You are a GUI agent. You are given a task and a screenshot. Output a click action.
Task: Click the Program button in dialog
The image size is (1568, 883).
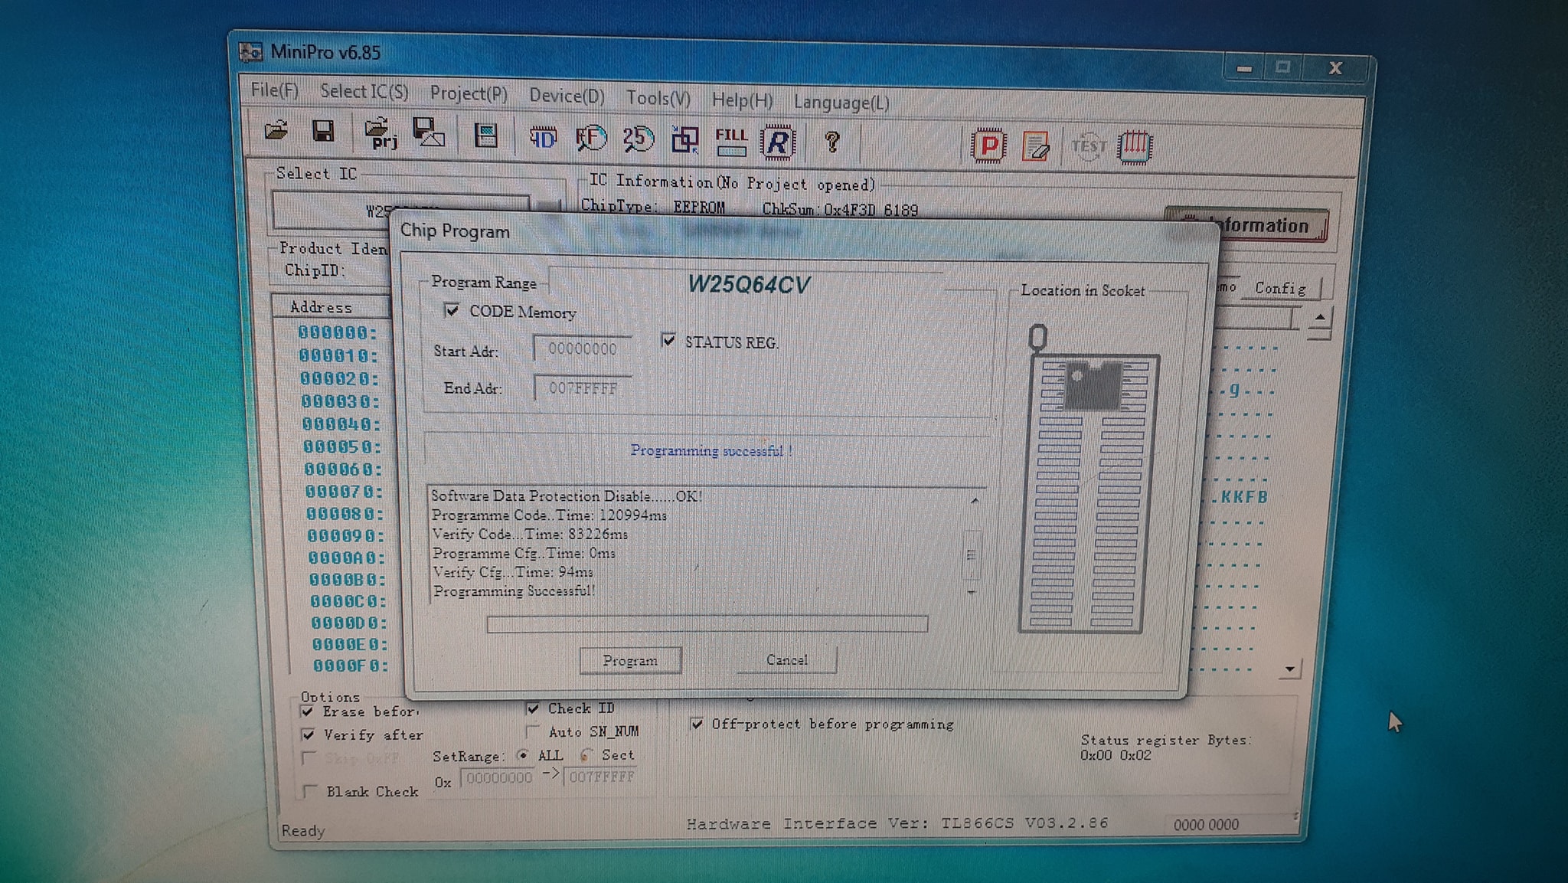pyautogui.click(x=630, y=660)
